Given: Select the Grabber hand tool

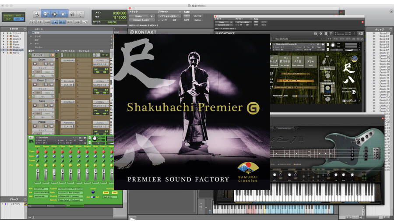Looking at the screenshot, I should point(63,14).
